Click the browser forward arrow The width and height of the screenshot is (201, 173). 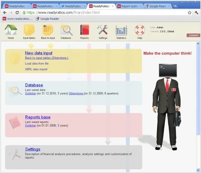coord(11,13)
